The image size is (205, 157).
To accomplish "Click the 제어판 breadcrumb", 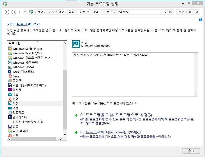I will pyautogui.click(x=42, y=12).
